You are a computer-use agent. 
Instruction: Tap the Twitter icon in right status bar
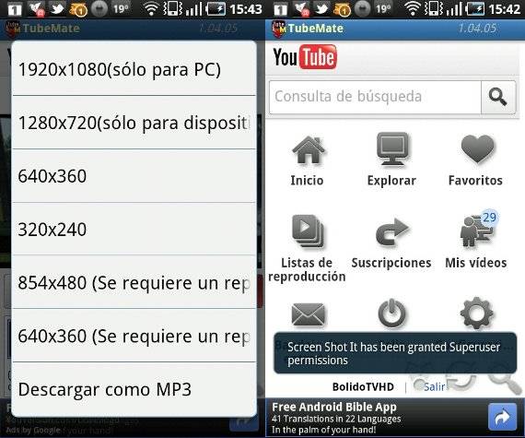(321, 8)
